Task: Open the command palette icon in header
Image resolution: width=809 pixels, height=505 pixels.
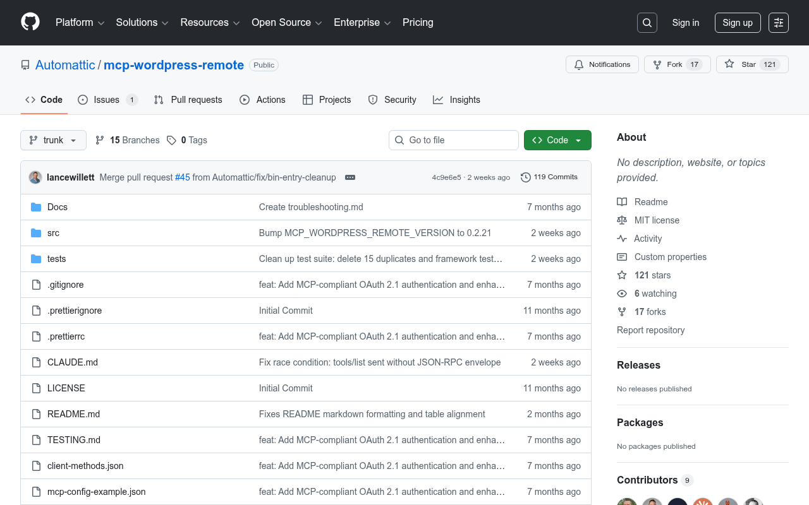Action: (x=778, y=22)
